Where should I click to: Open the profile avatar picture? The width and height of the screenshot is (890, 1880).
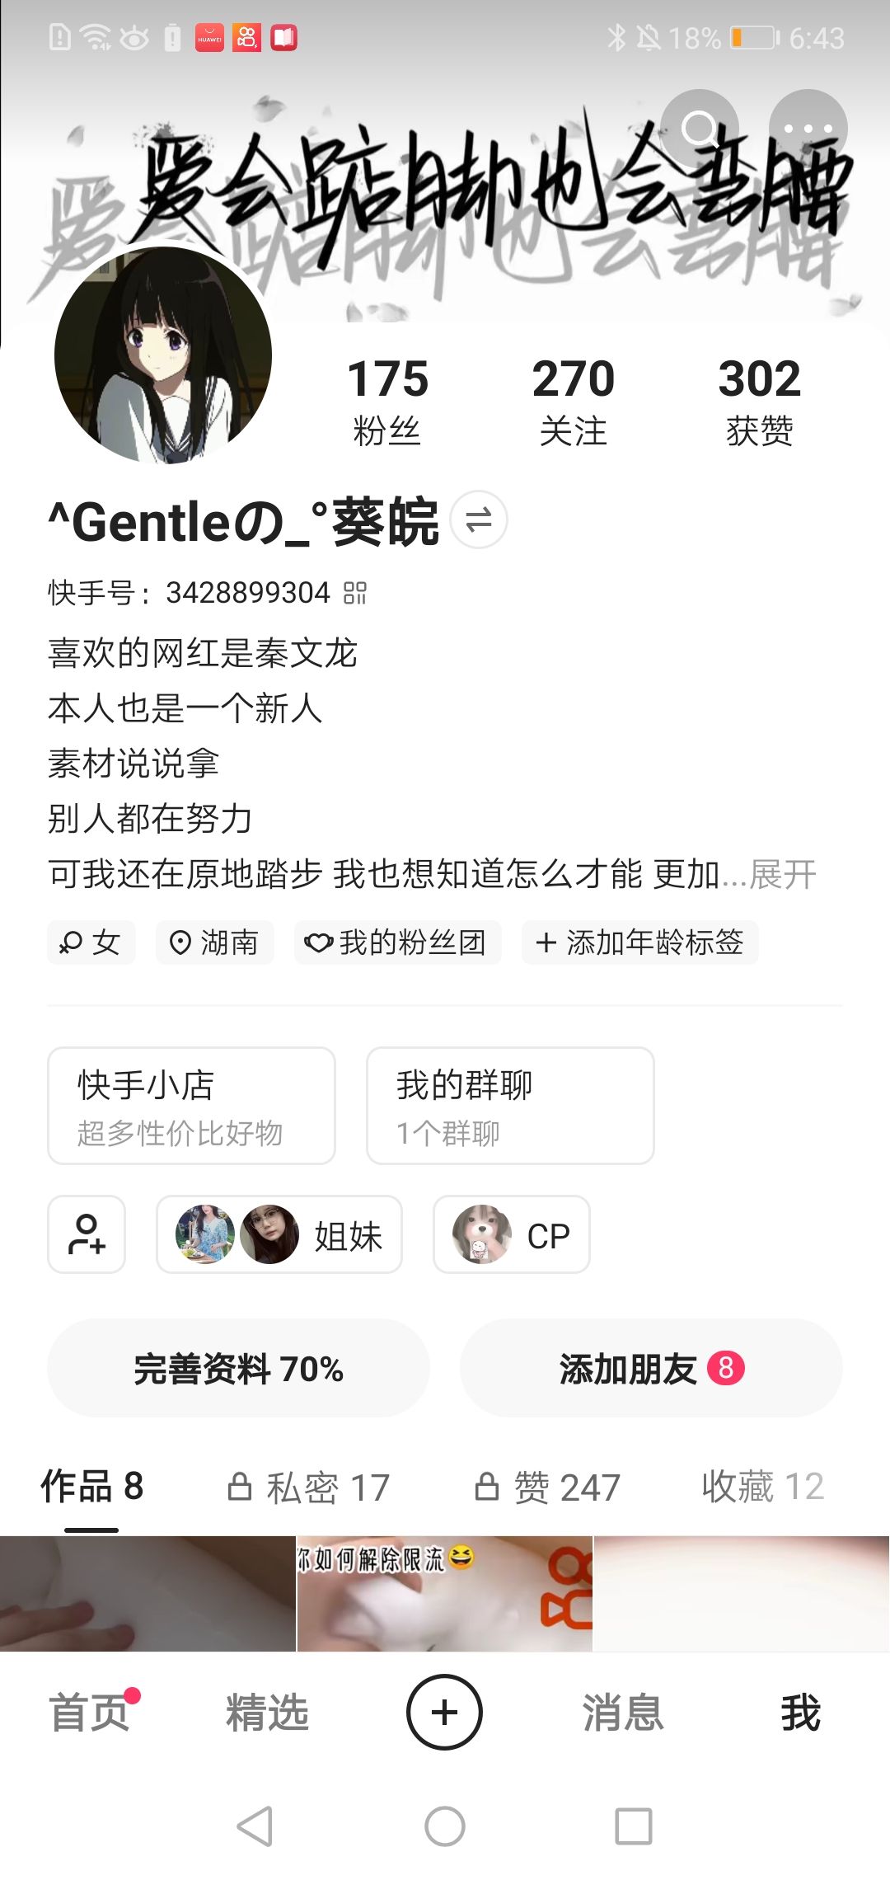point(163,355)
